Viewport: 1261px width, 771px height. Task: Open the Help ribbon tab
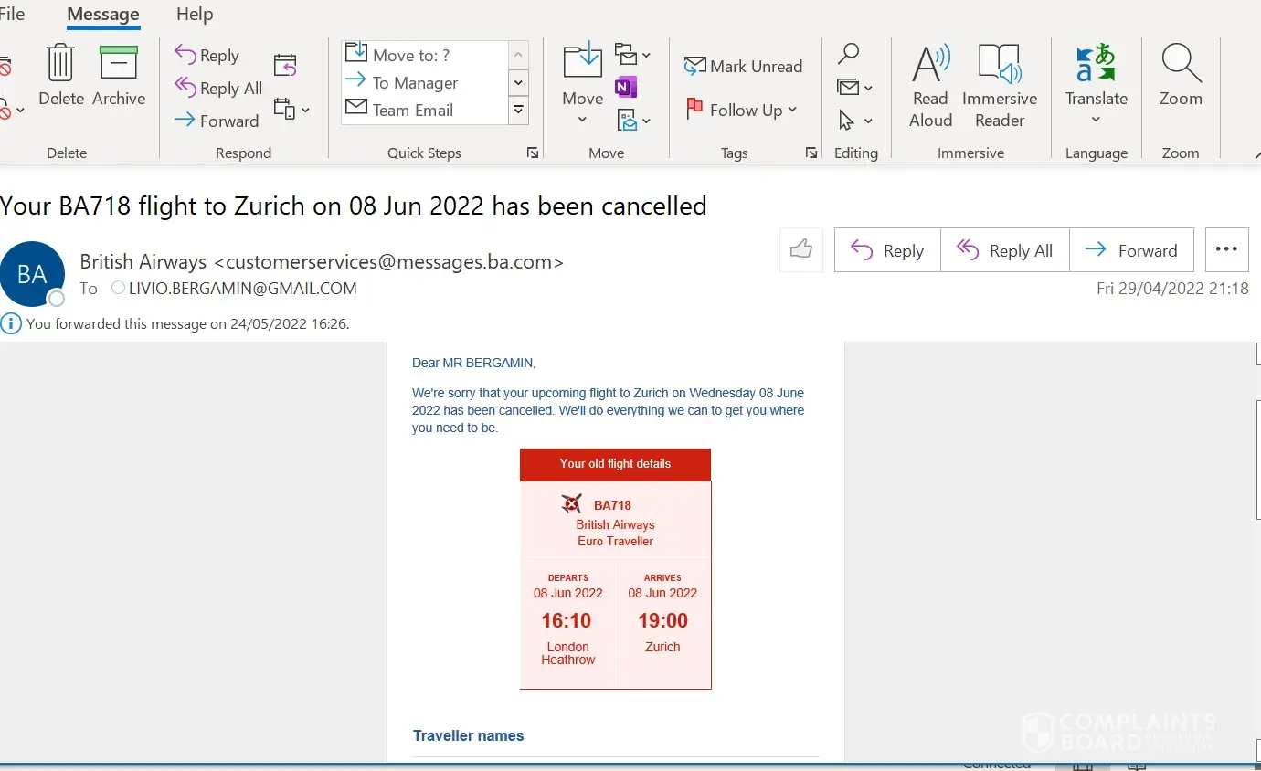(x=195, y=15)
